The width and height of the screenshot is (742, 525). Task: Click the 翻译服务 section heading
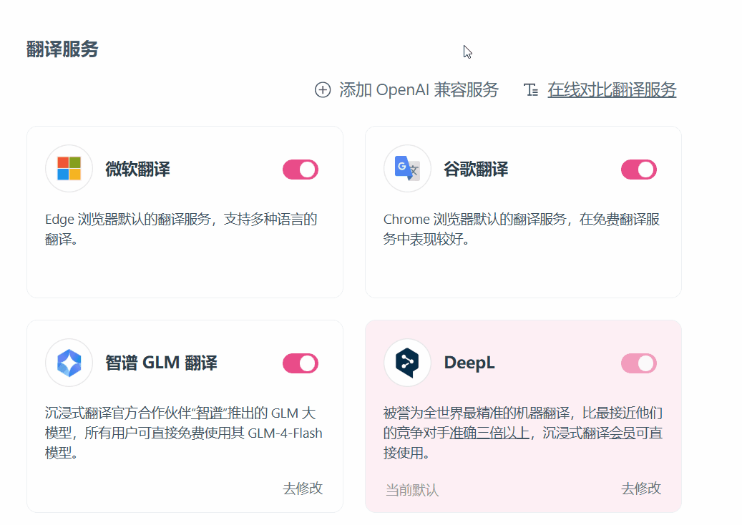62,49
